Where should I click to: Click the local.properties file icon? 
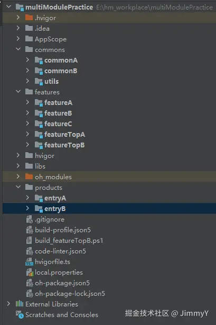[30, 273]
